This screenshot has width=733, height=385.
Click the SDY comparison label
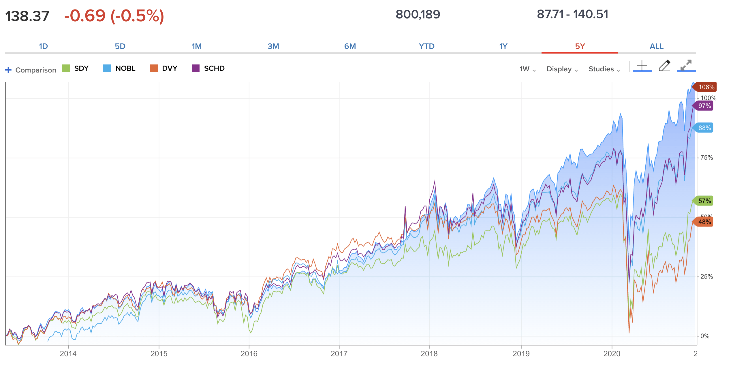point(81,68)
